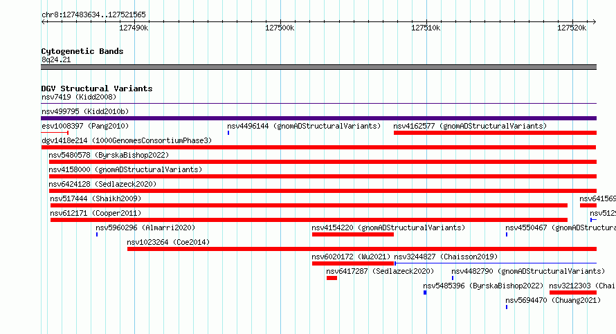616x334 pixels.
Task: Click nsv5694470 (Chuang2021) label
Action: click(x=553, y=300)
